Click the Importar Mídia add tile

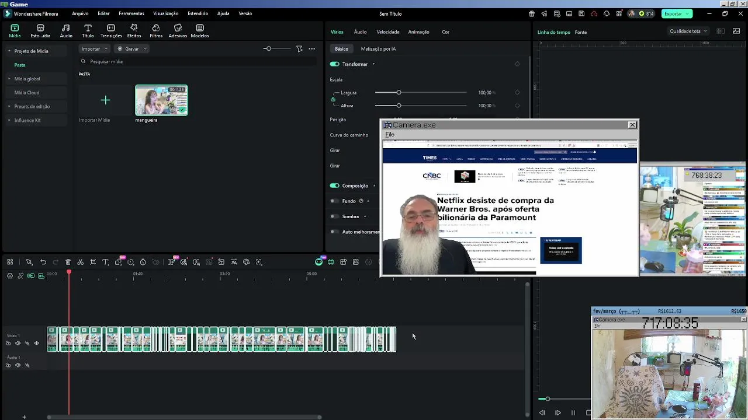click(x=105, y=100)
